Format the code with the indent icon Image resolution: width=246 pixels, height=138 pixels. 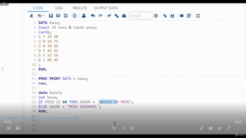189,16
